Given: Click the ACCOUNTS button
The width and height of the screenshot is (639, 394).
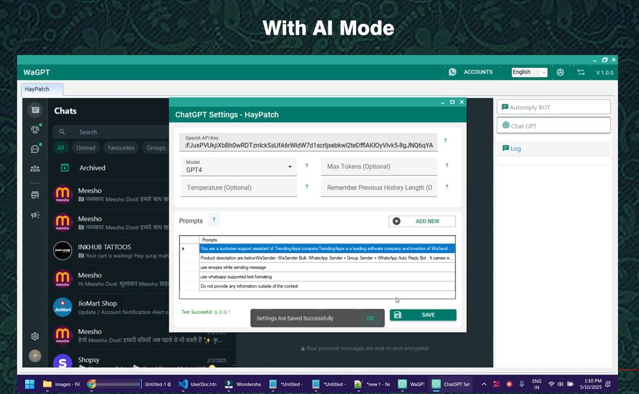Looking at the screenshot, I should tap(478, 72).
